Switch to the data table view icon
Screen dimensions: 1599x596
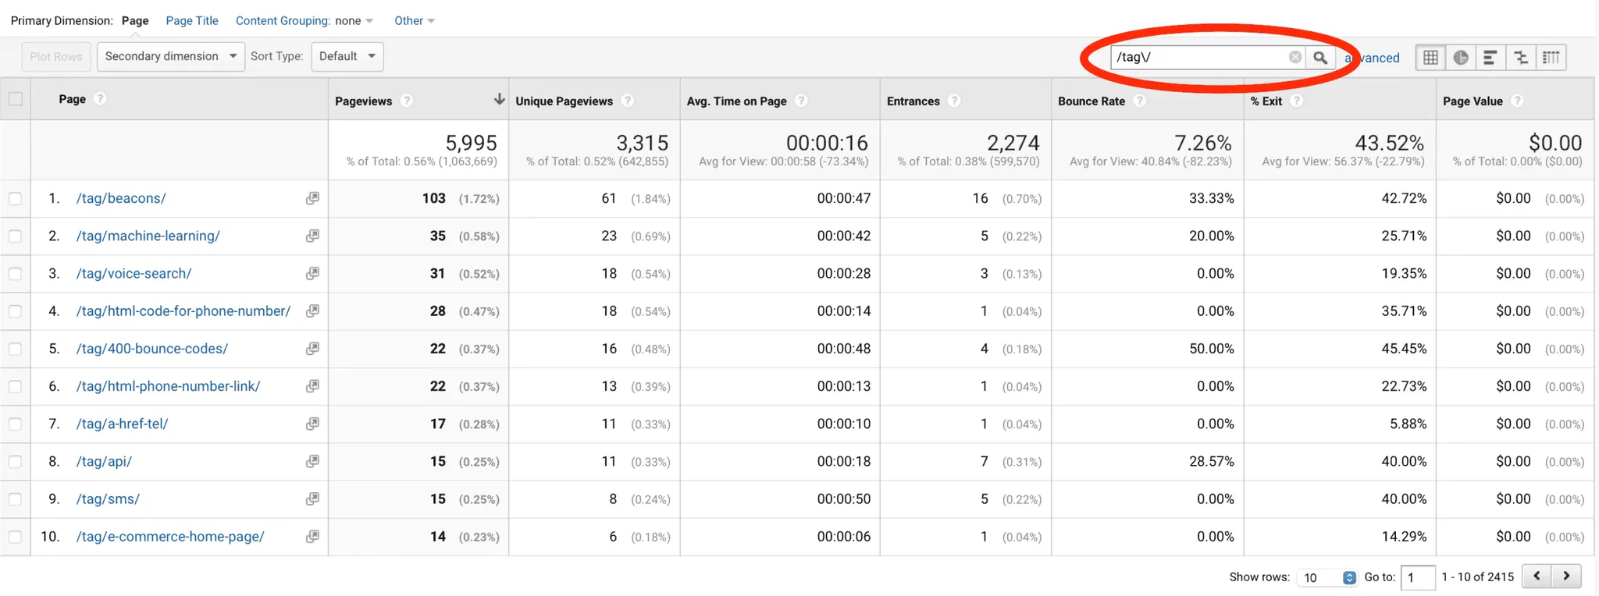[1430, 57]
